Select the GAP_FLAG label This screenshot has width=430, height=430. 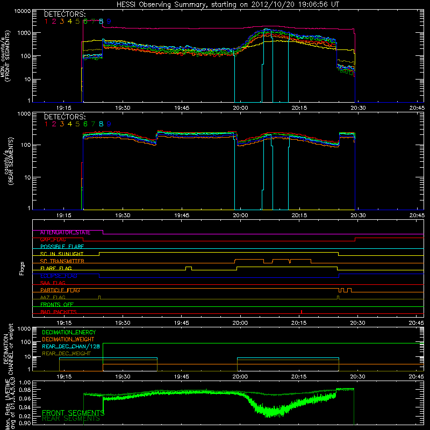pos(53,239)
